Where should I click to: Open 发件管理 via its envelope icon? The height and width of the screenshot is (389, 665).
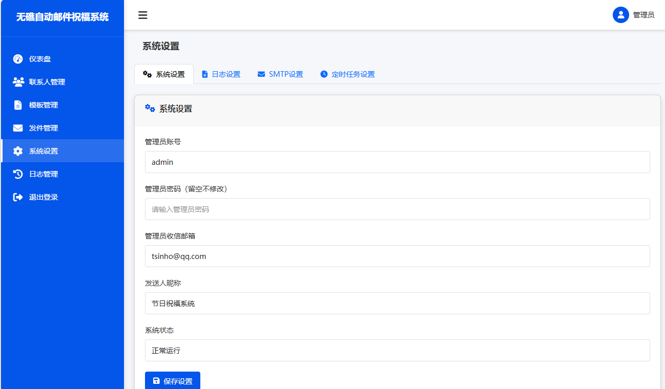click(x=17, y=127)
